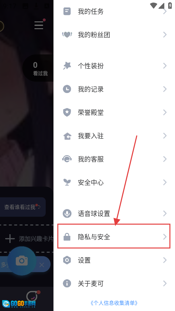Open the 隐私与安全 menu entry
This screenshot has width=175, height=311.
pos(114,237)
